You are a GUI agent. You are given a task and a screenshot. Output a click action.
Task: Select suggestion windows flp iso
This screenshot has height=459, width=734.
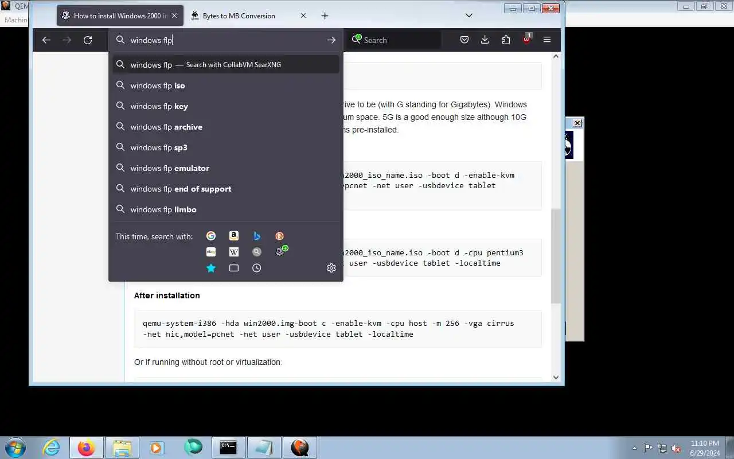tap(226, 85)
